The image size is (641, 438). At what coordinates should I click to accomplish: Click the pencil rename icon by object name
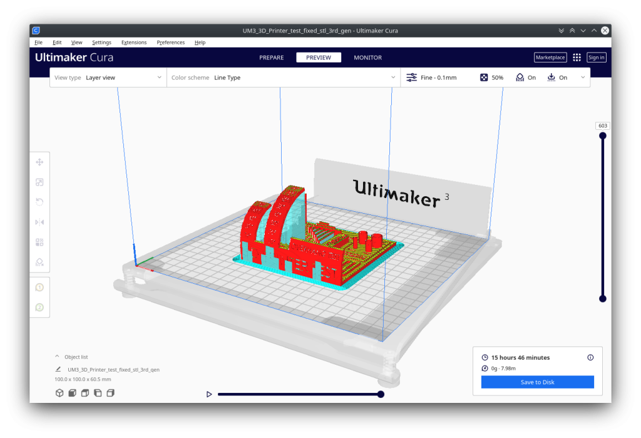[58, 369]
